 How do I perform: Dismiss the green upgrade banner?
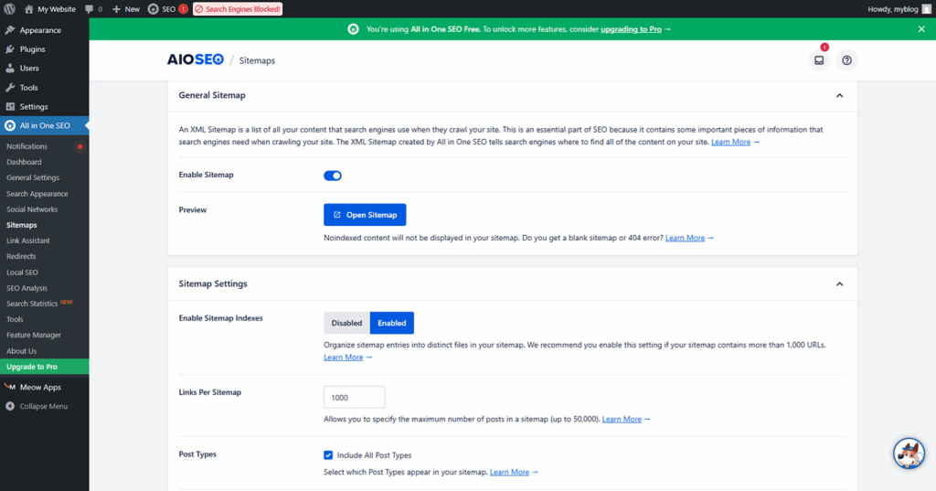[x=921, y=29]
